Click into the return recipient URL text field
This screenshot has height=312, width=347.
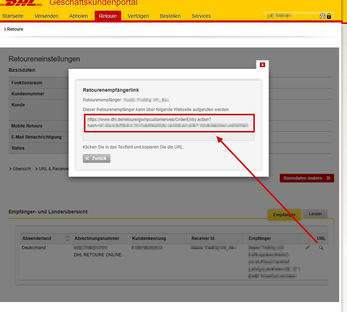(169, 127)
